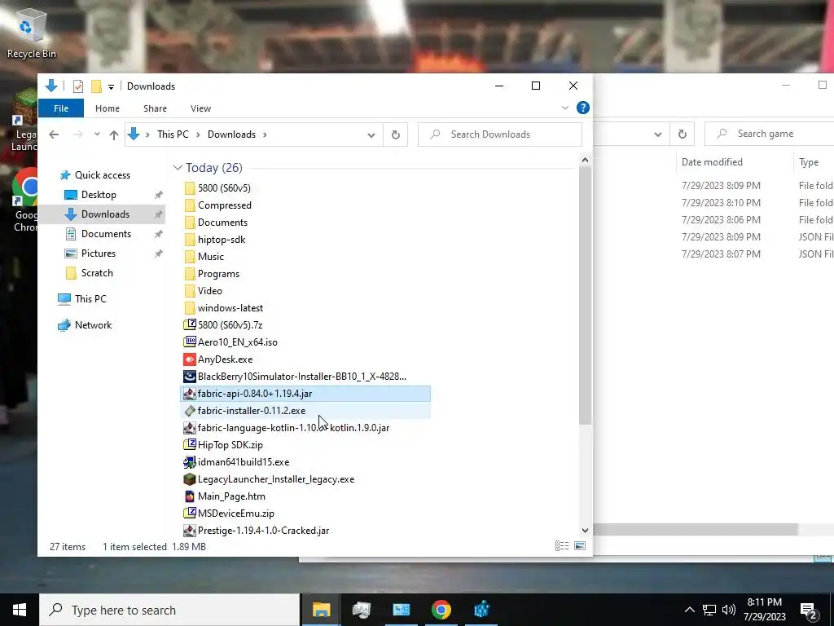Viewport: 834px width, 626px height.
Task: Select the windows-latest folder
Action: (230, 307)
